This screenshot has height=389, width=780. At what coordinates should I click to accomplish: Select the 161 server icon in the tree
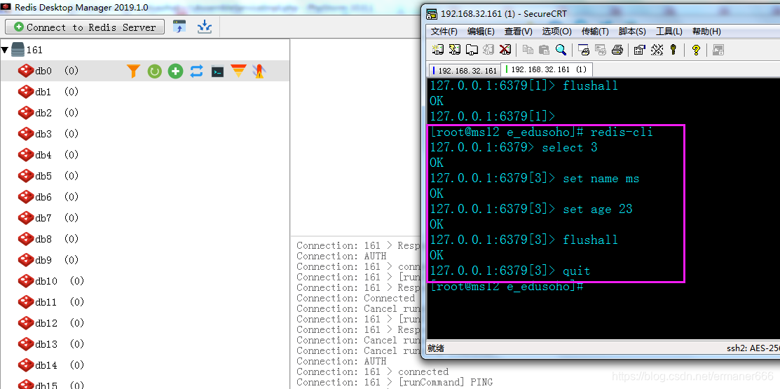(18, 50)
